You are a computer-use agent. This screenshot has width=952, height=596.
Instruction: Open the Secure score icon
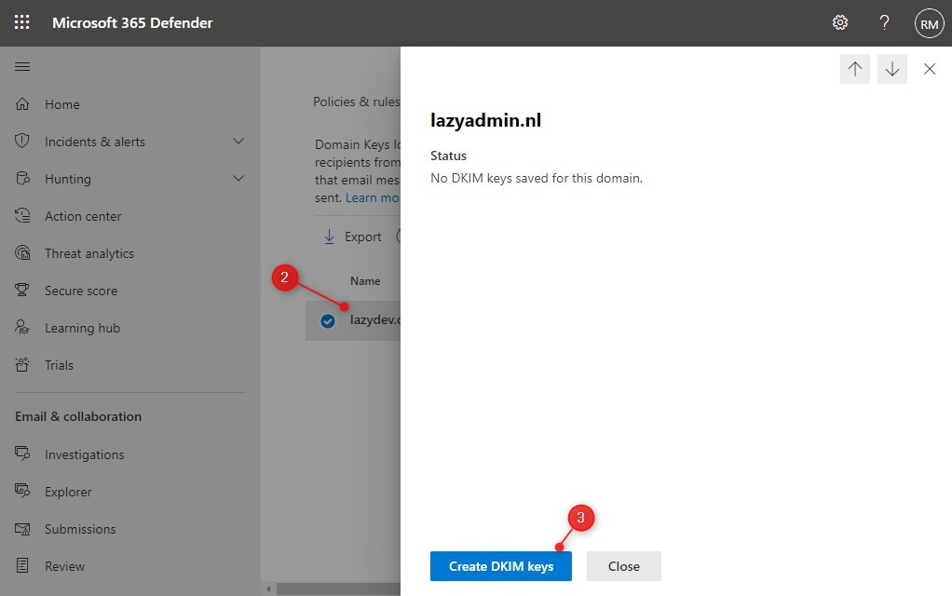tap(21, 290)
